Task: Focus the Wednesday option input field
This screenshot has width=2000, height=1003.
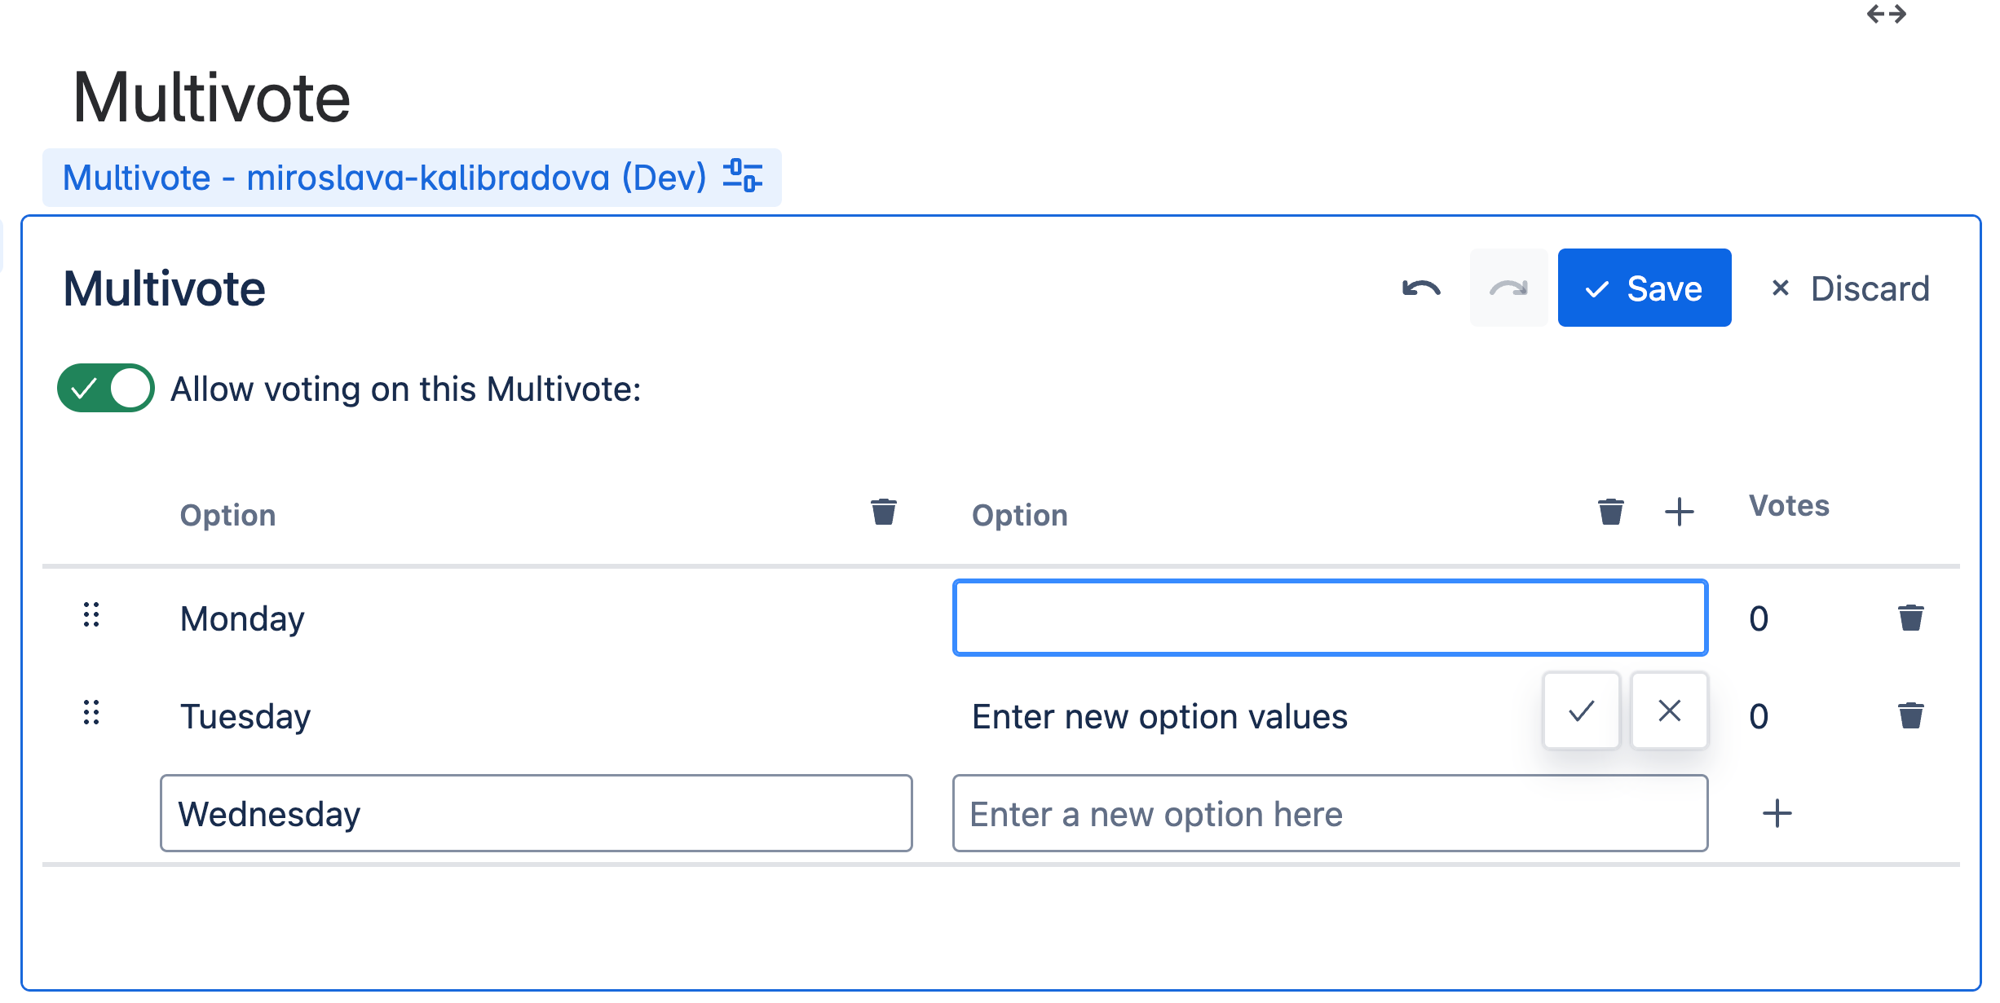Action: click(x=536, y=813)
